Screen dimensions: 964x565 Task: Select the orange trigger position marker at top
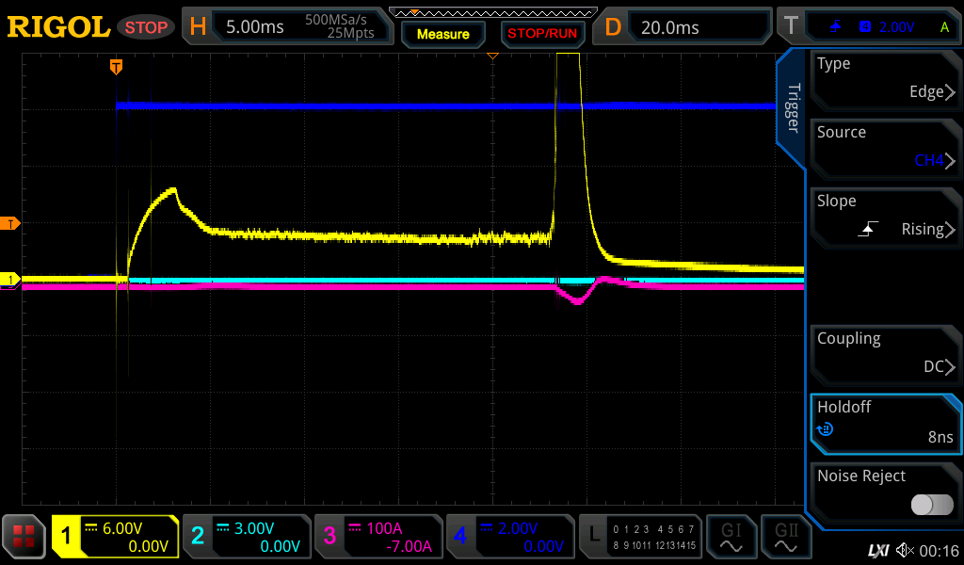116,66
